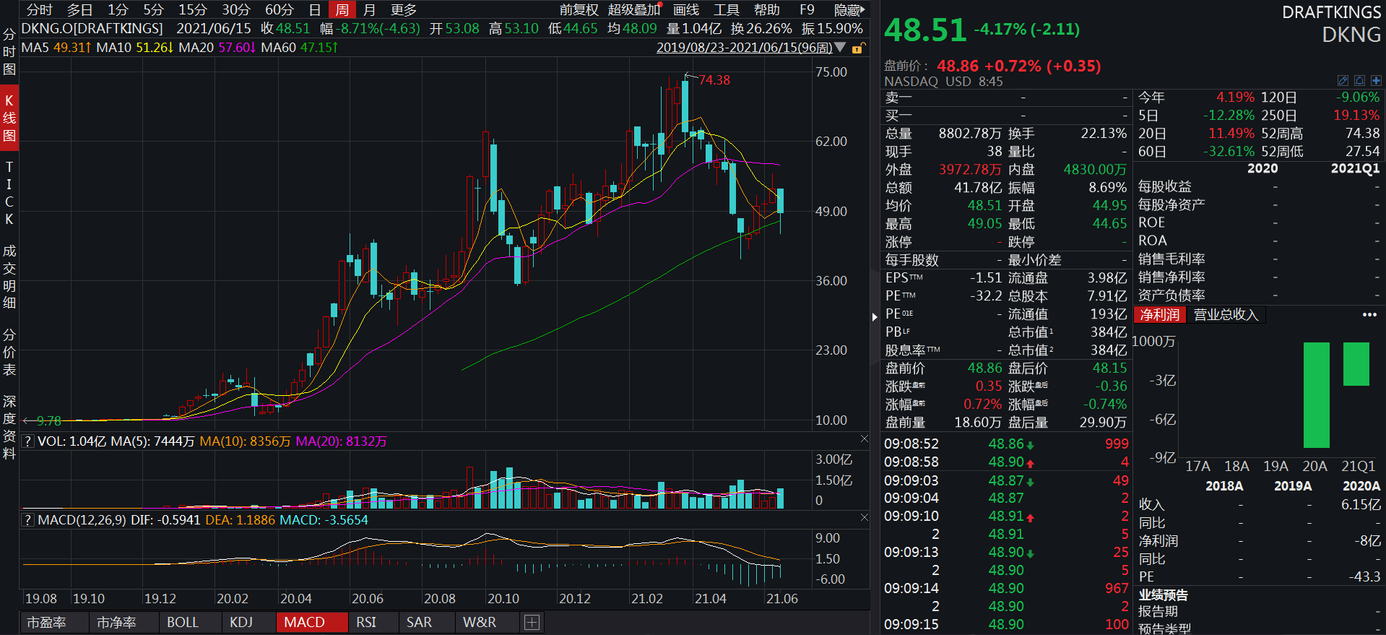Image resolution: width=1386 pixels, height=635 pixels.
Task: Click the MA5 49.31 moving average label
Action: (x=56, y=48)
